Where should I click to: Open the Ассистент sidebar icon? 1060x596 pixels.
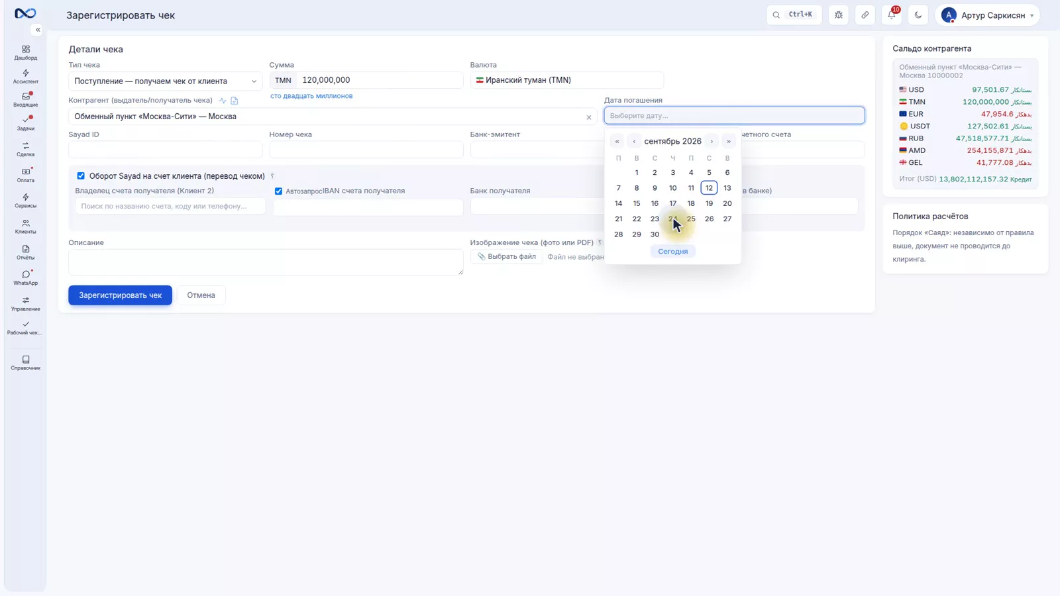pyautogui.click(x=26, y=77)
